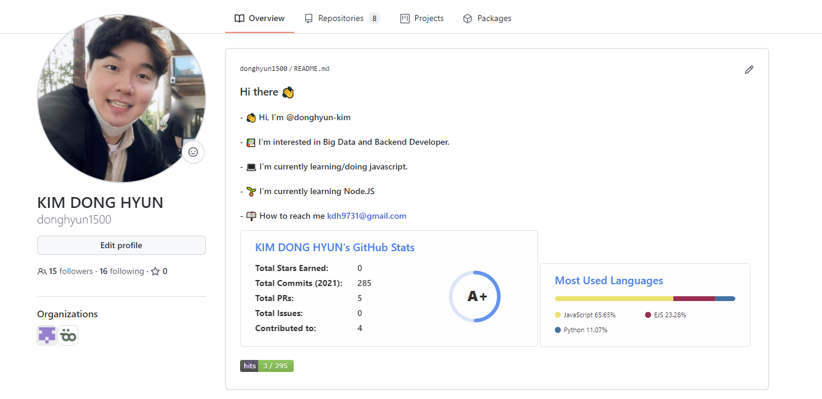
Task: Click the hits 3/295 counter badge
Action: coord(267,365)
